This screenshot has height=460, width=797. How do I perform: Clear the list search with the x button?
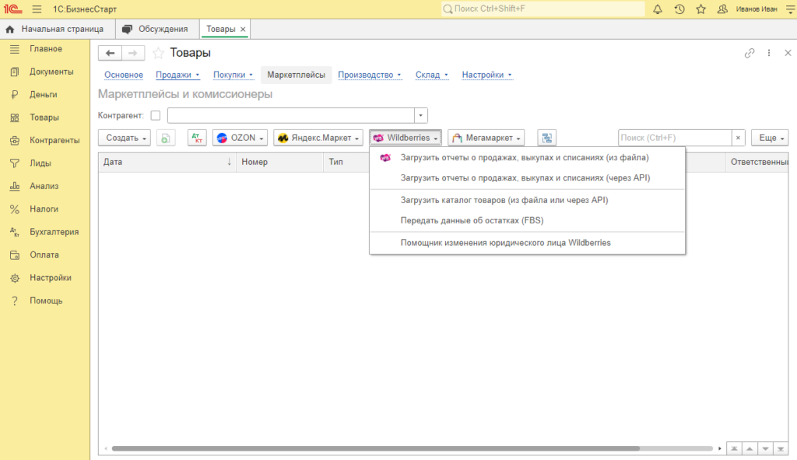pos(738,138)
